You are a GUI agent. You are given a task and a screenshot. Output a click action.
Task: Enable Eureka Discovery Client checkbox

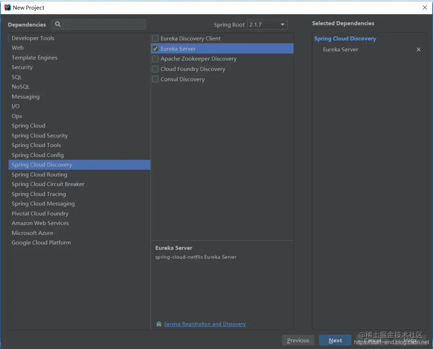tap(156, 38)
